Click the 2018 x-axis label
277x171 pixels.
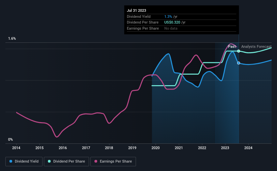[109, 148]
